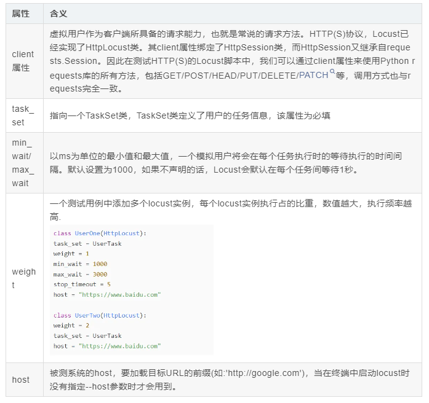This screenshot has width=429, height=403.
Task: Click code line 'class UserTwo(HttpLocust):'
Action: click(x=100, y=315)
